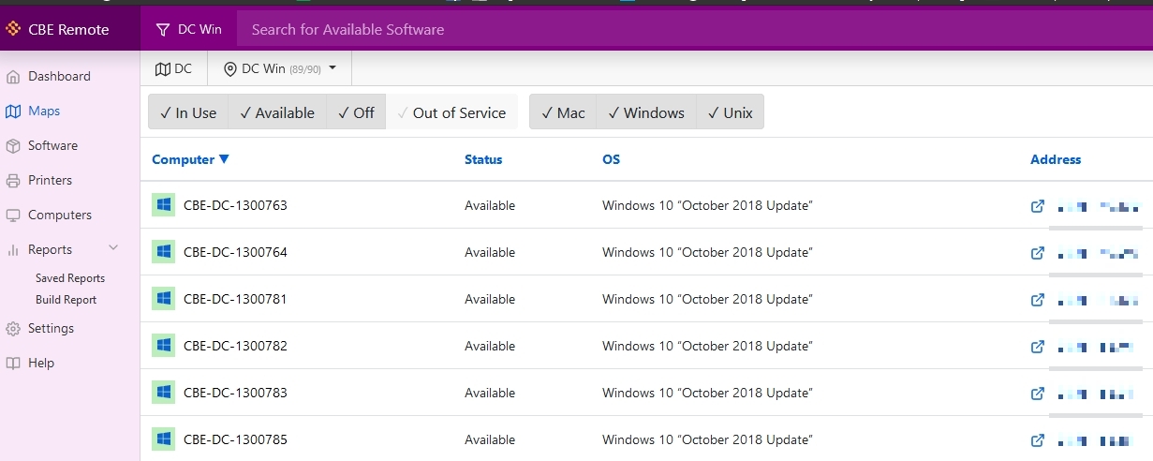Open Build Report under Reports
The width and height of the screenshot is (1153, 461).
coord(66,300)
